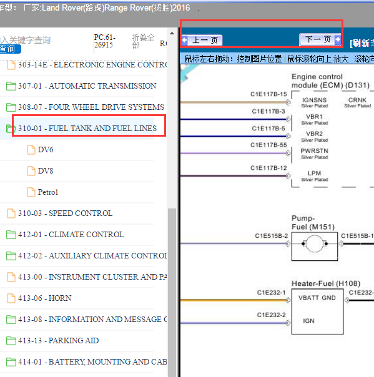
Task: Click the CRNK pin label
Action: tap(357, 100)
